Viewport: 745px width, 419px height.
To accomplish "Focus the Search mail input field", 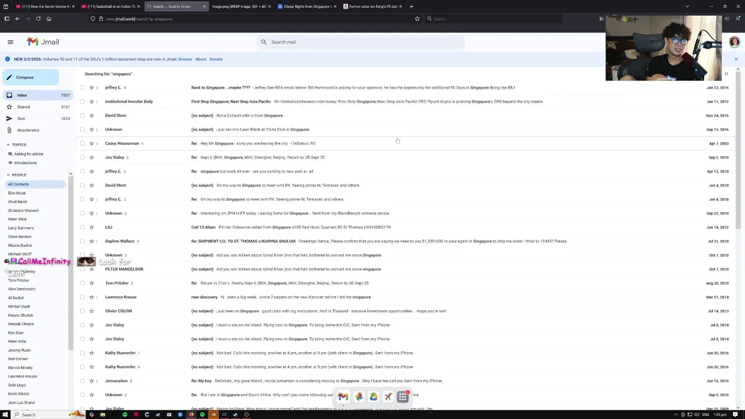I will click(x=360, y=42).
